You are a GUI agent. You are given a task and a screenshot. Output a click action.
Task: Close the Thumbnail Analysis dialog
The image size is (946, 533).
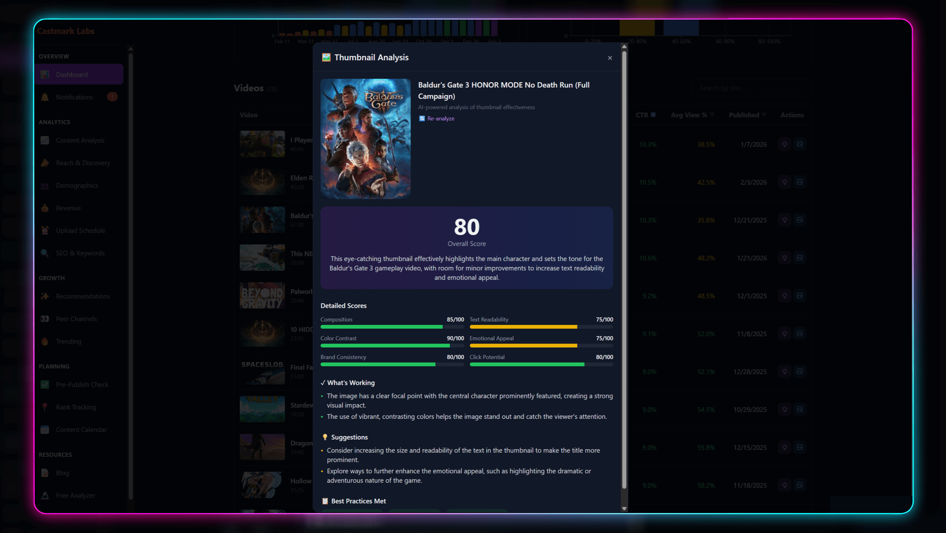click(x=609, y=58)
